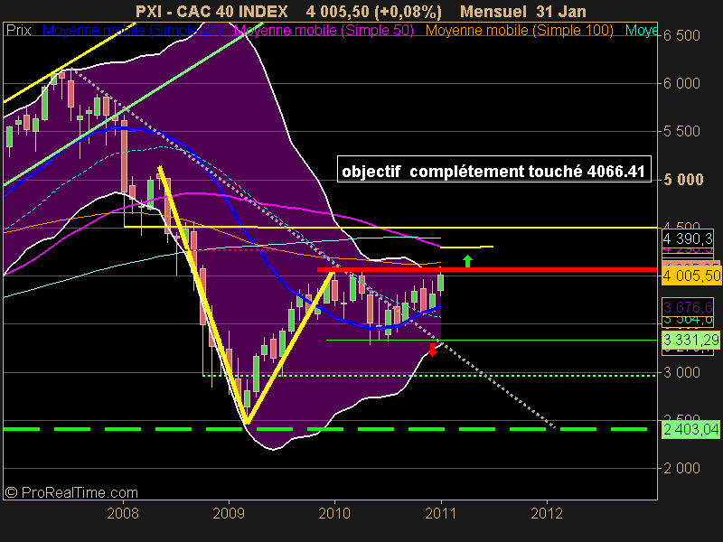Click the 3 331,29 green price label

(x=690, y=341)
